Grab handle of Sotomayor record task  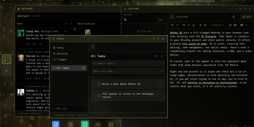[x=94, y=96]
